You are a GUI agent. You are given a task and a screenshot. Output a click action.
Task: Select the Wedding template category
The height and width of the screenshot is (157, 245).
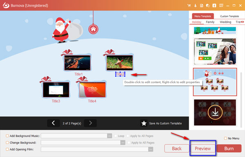point(225,22)
